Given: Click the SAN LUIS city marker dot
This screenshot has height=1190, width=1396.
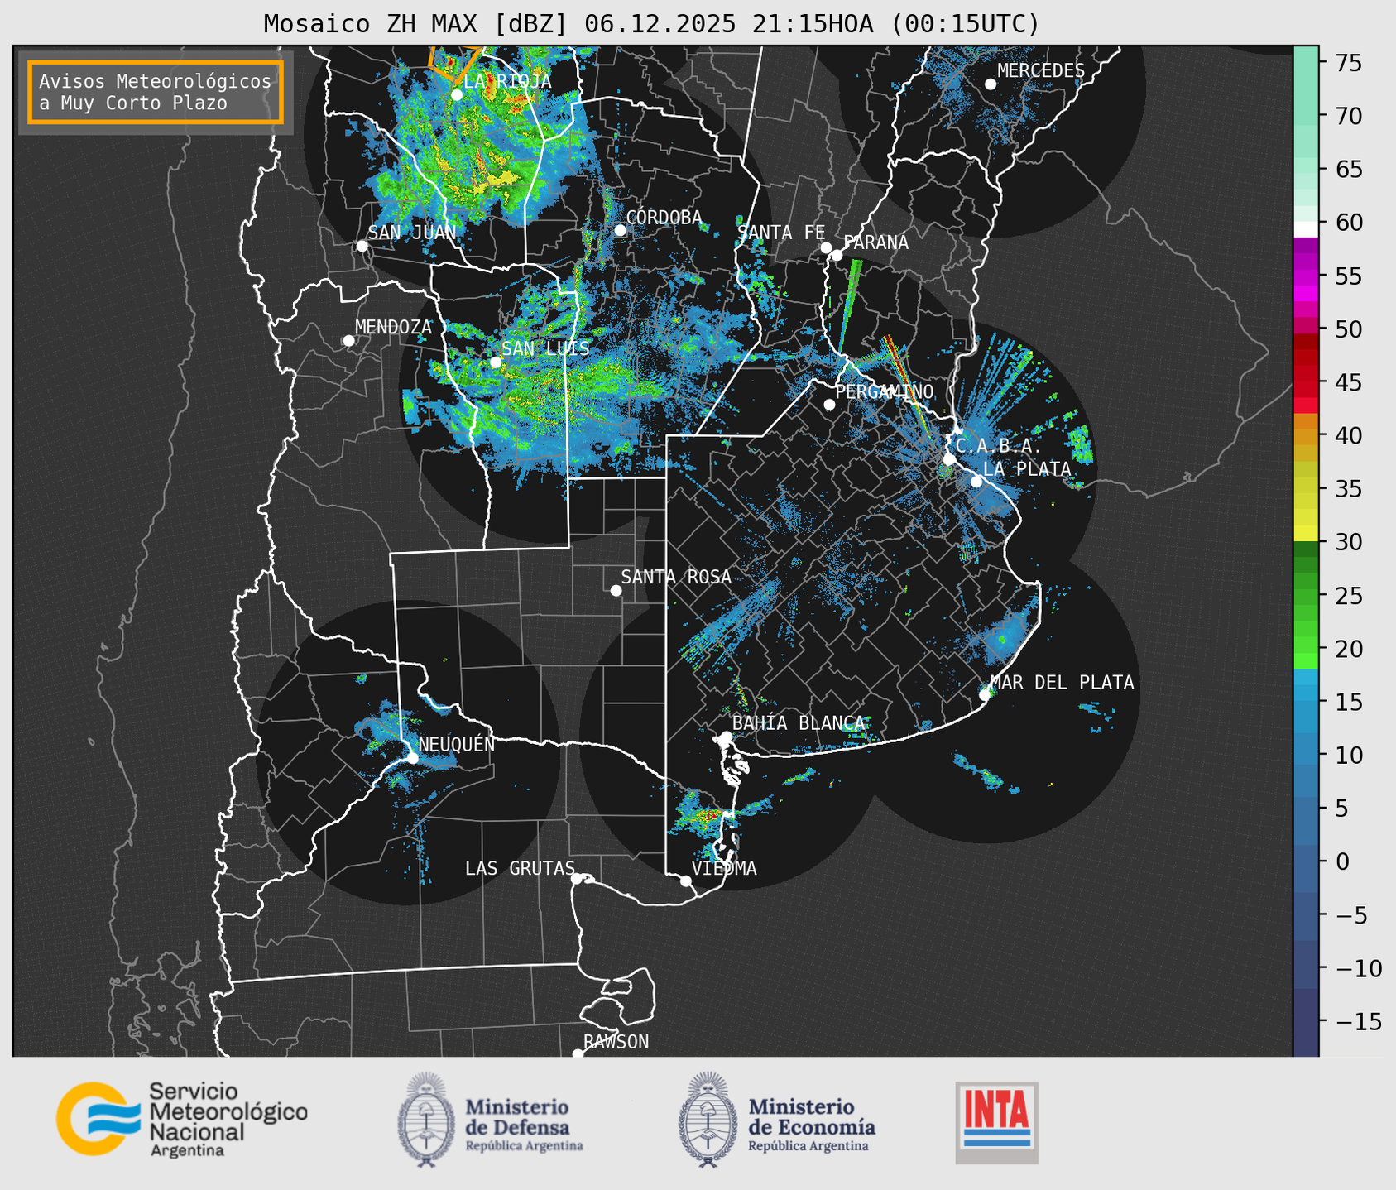Looking at the screenshot, I should [x=496, y=362].
